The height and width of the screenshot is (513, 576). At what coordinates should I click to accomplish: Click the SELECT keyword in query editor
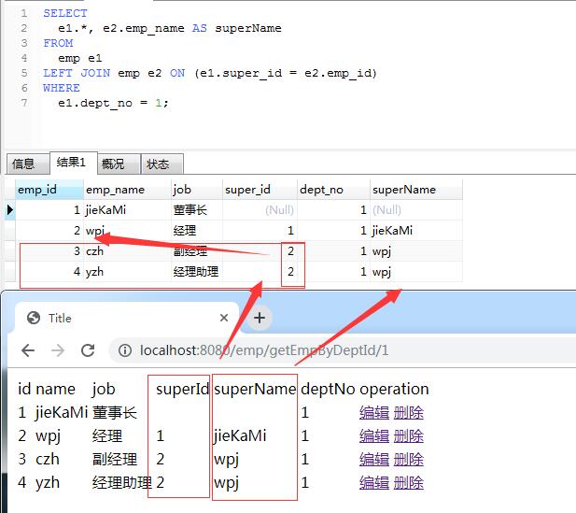(x=65, y=13)
